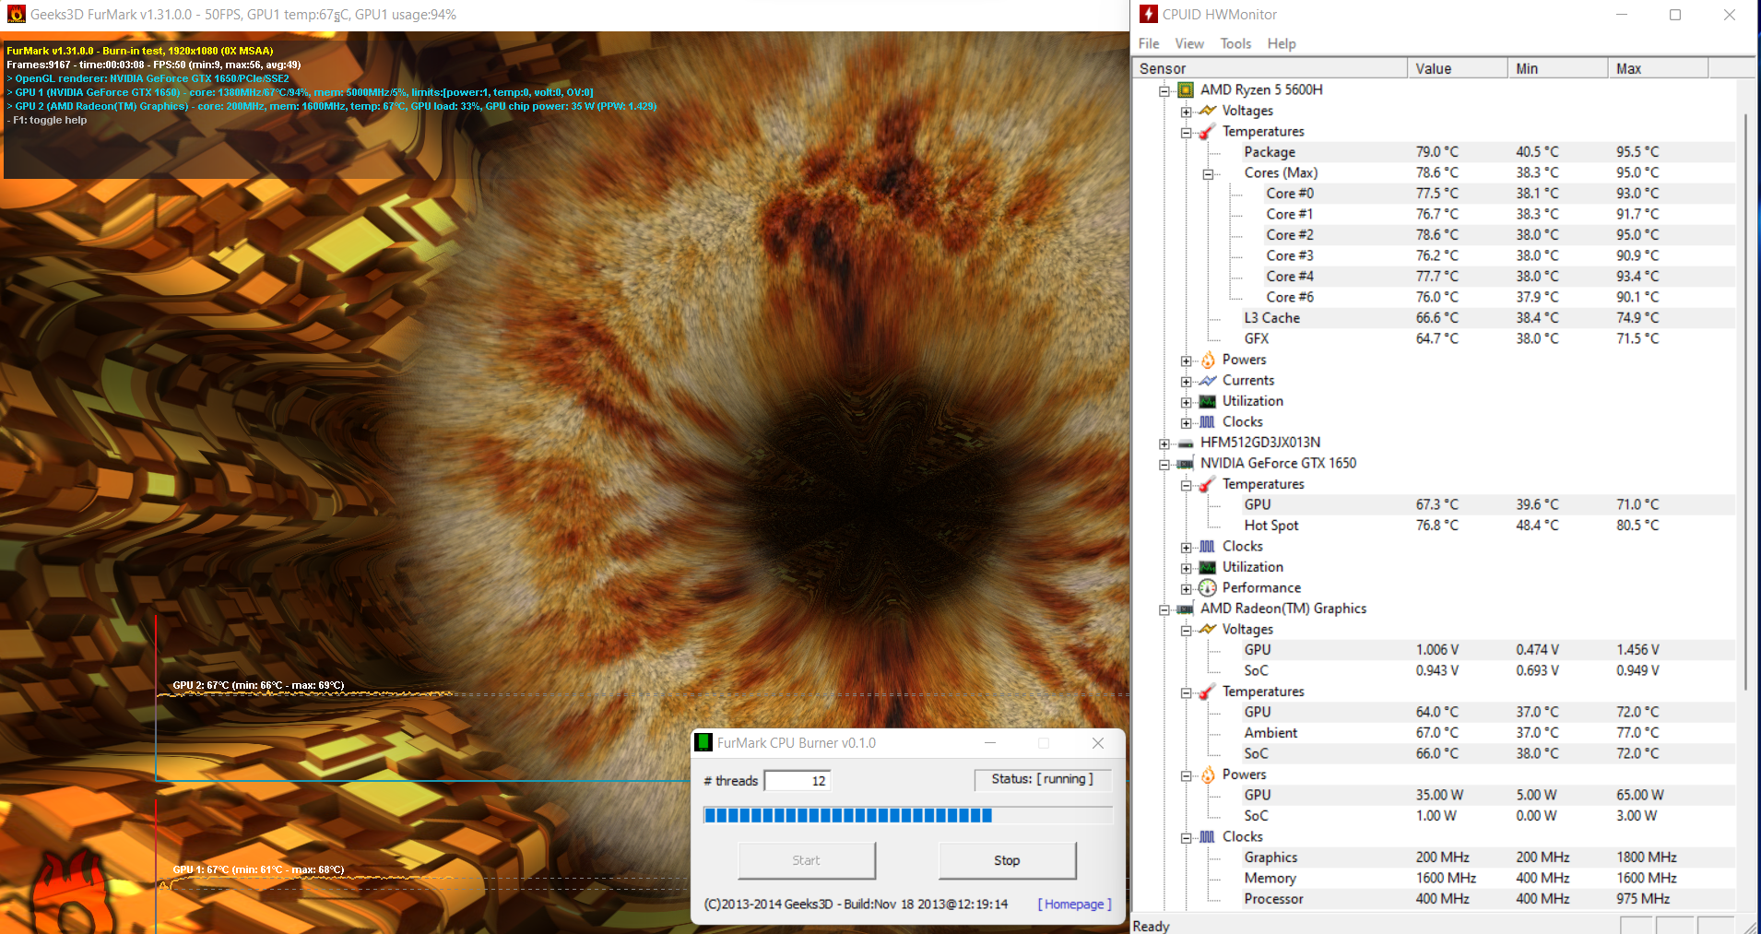
Task: Open the Homepage link in CPU Burner
Action: [x=1074, y=904]
